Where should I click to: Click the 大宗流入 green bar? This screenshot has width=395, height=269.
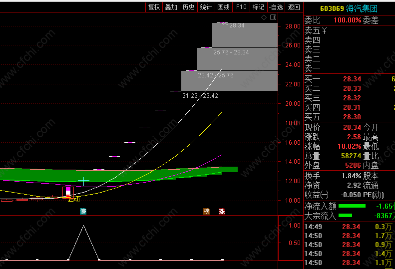345,216
